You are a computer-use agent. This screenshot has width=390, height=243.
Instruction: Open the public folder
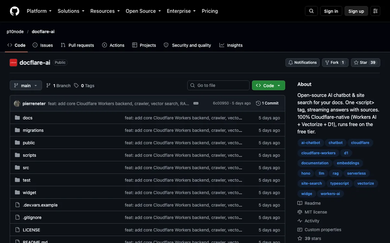click(29, 143)
